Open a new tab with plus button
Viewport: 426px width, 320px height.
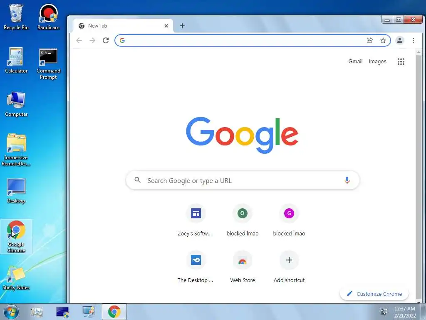[x=182, y=26]
